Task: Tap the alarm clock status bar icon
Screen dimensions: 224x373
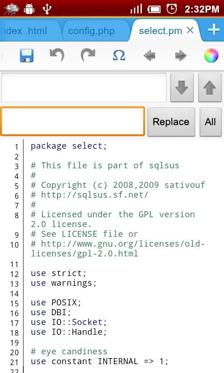Action: (x=172, y=9)
